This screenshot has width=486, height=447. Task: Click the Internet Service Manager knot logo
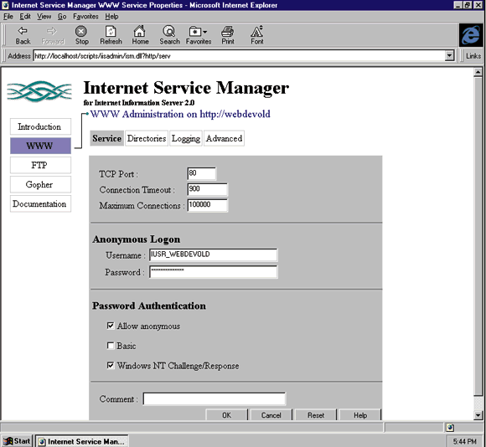[x=39, y=91]
